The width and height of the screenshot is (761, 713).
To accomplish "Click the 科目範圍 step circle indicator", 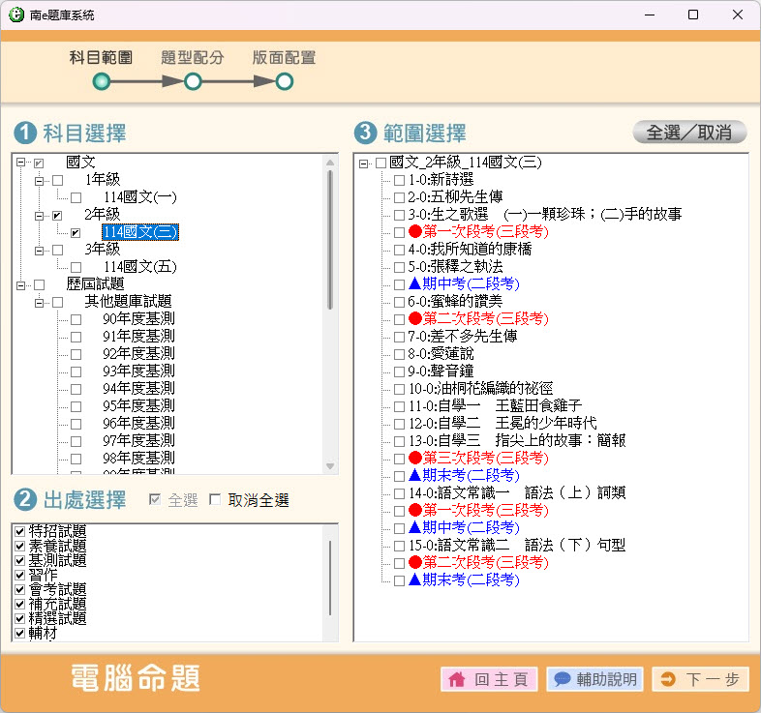I will tap(102, 81).
